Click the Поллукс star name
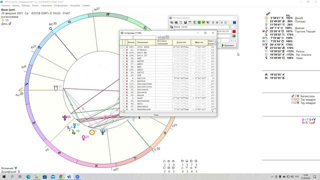 [x=300, y=21]
